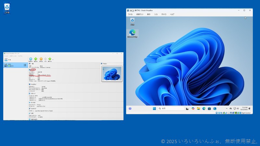The height and width of the screenshot is (146, 260).
Task: Open the host desktop Recycle Bin (ごみ箱)
Action: pos(7,8)
